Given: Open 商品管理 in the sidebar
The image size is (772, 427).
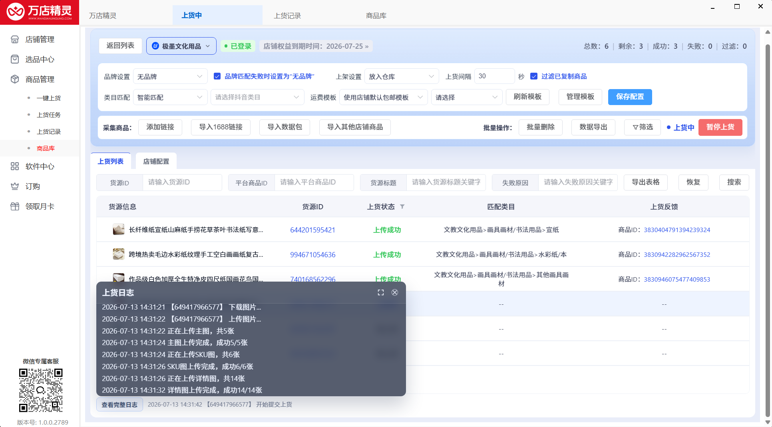Looking at the screenshot, I should click(x=40, y=79).
